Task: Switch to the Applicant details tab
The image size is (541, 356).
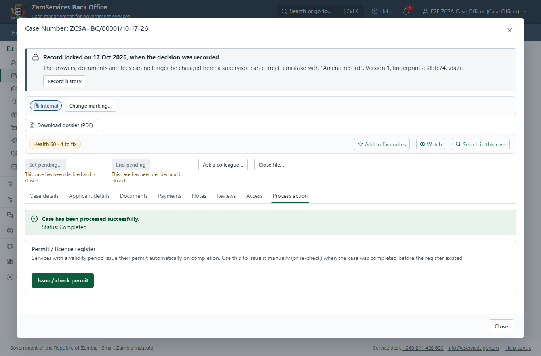Action: [89, 196]
